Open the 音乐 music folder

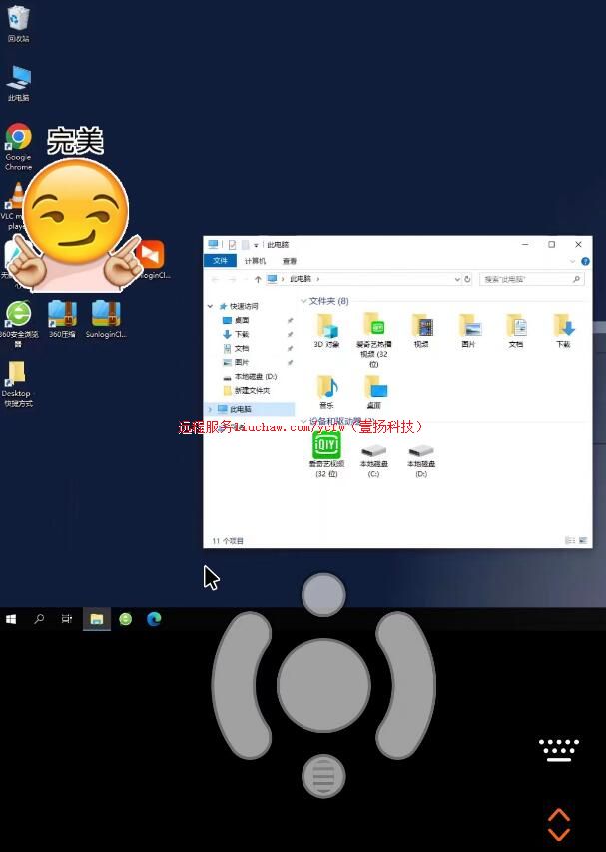(326, 388)
